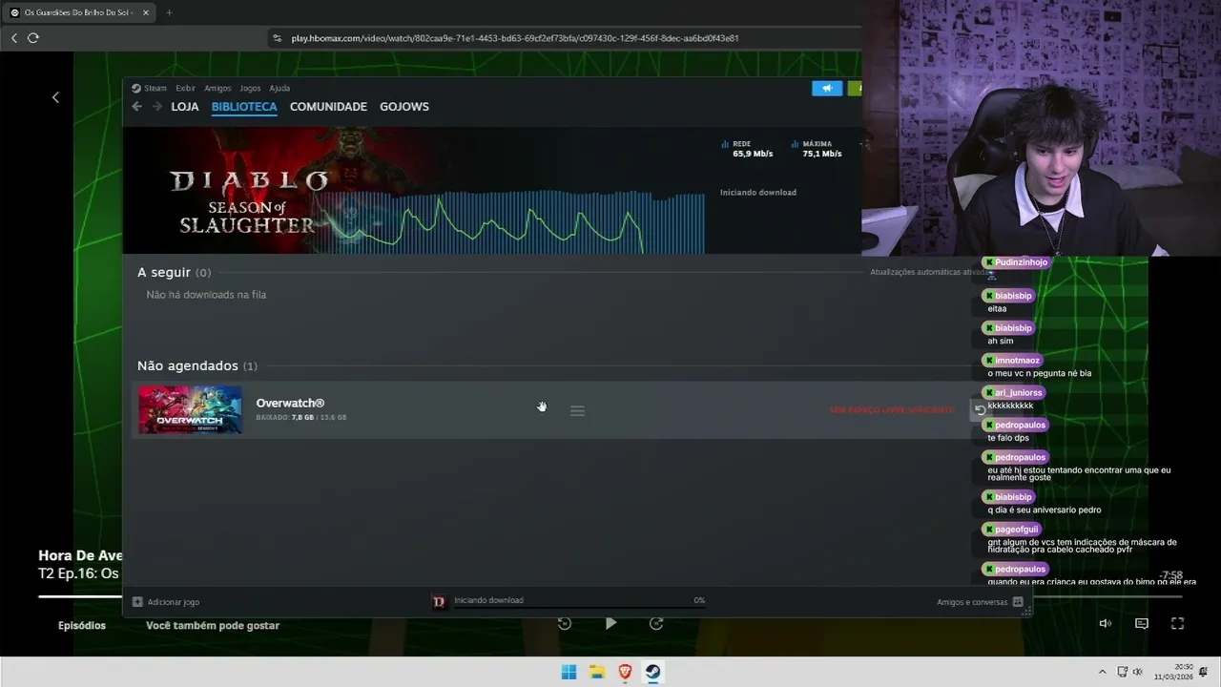Switch to the BIBLIOTECA tab
The width and height of the screenshot is (1221, 687).
point(244,107)
